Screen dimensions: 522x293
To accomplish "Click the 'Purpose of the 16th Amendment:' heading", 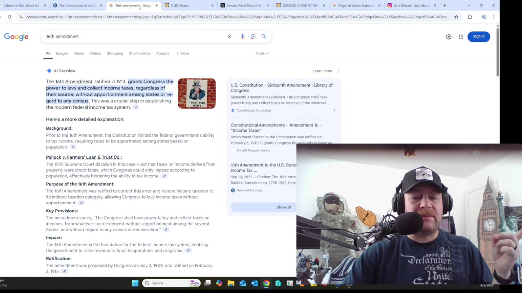I will pos(80,184).
